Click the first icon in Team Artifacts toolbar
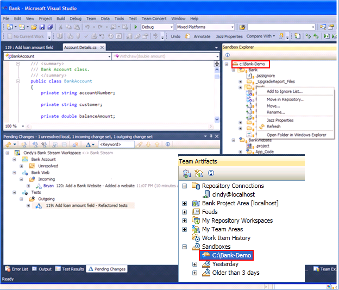339x290 pixels. (x=186, y=173)
